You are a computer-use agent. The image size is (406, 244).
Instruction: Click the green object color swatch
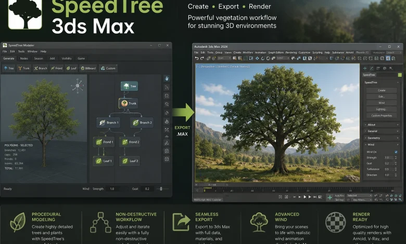[x=400, y=75]
